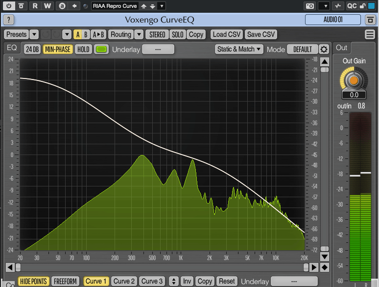
Task: Click the lock icon next to QC
Action: 362,6
